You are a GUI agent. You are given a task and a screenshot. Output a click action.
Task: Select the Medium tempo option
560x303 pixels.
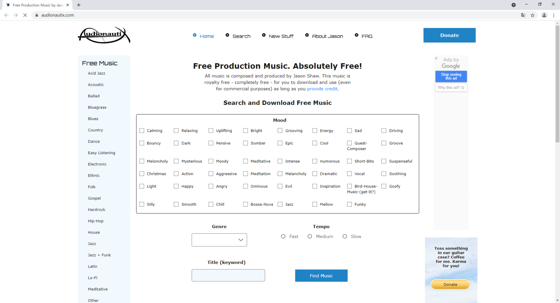pos(310,236)
